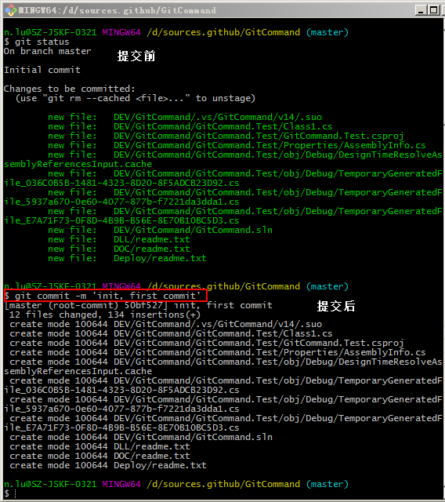Viewport: 445px width, 502px height.
Task: Click the 'create mode 100644 DOC/readme.txt' line
Action: [x=99, y=457]
